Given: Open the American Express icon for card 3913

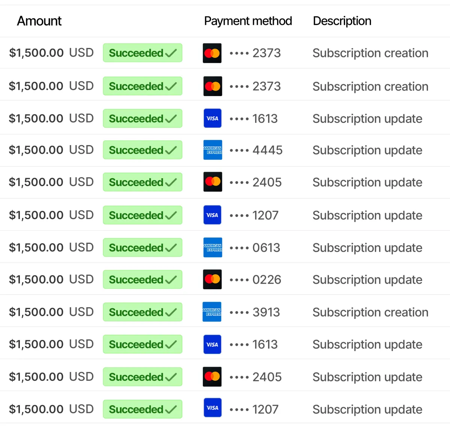Looking at the screenshot, I should pos(212,312).
